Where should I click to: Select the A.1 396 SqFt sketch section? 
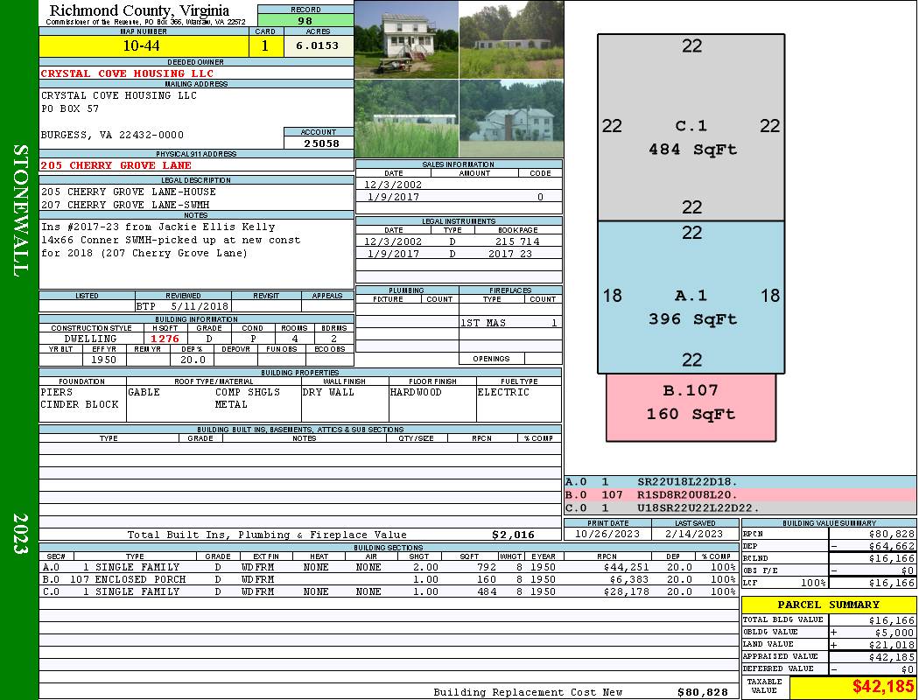[x=691, y=297]
